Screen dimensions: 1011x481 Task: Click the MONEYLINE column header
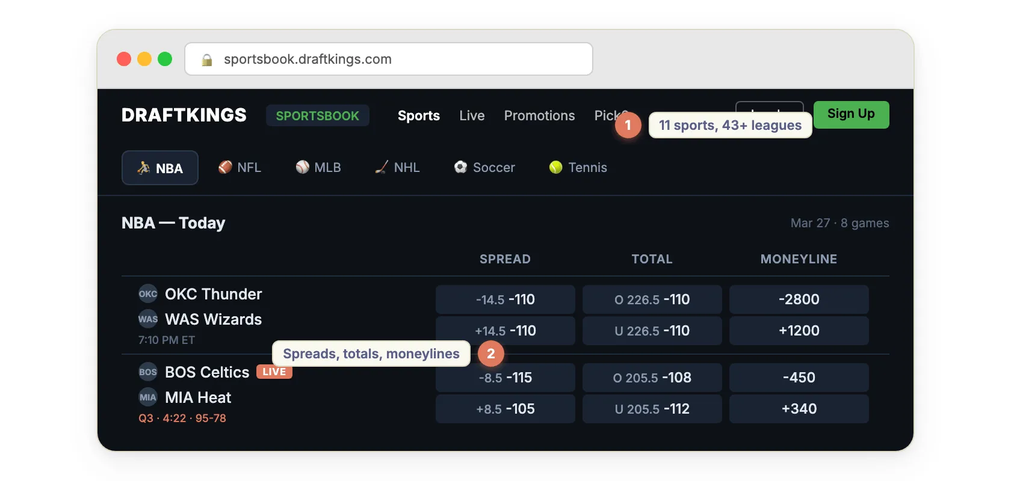799,259
